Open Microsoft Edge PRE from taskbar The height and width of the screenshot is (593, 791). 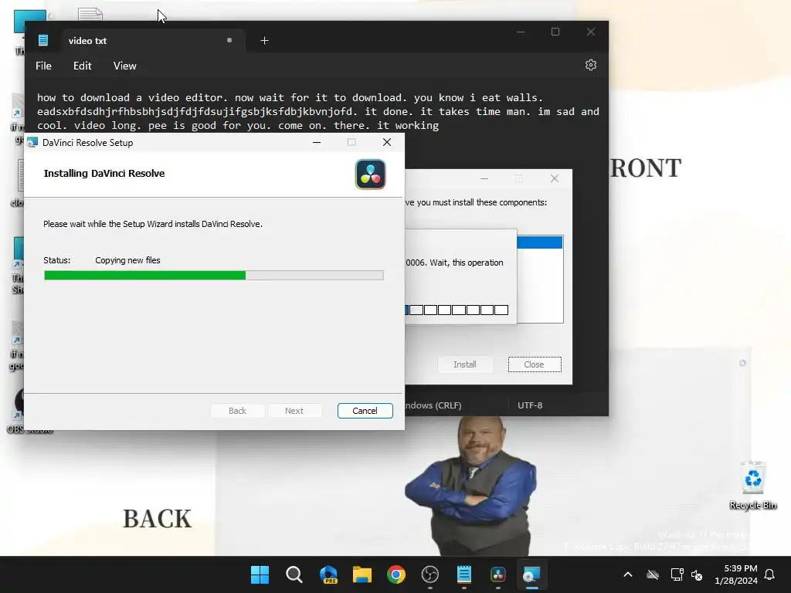pyautogui.click(x=328, y=574)
